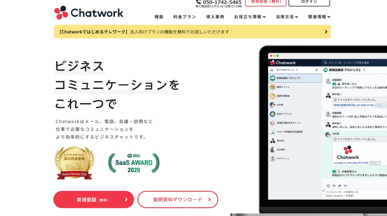Screen dimensions: 387x216
Task: Open the emoji smiley icon above the message box
Action: [328, 186]
